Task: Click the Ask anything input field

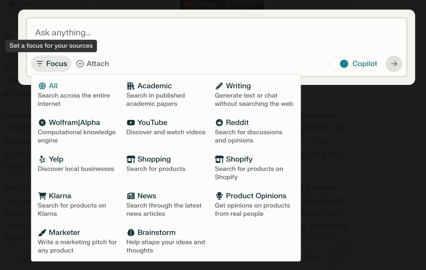Action: [217, 33]
